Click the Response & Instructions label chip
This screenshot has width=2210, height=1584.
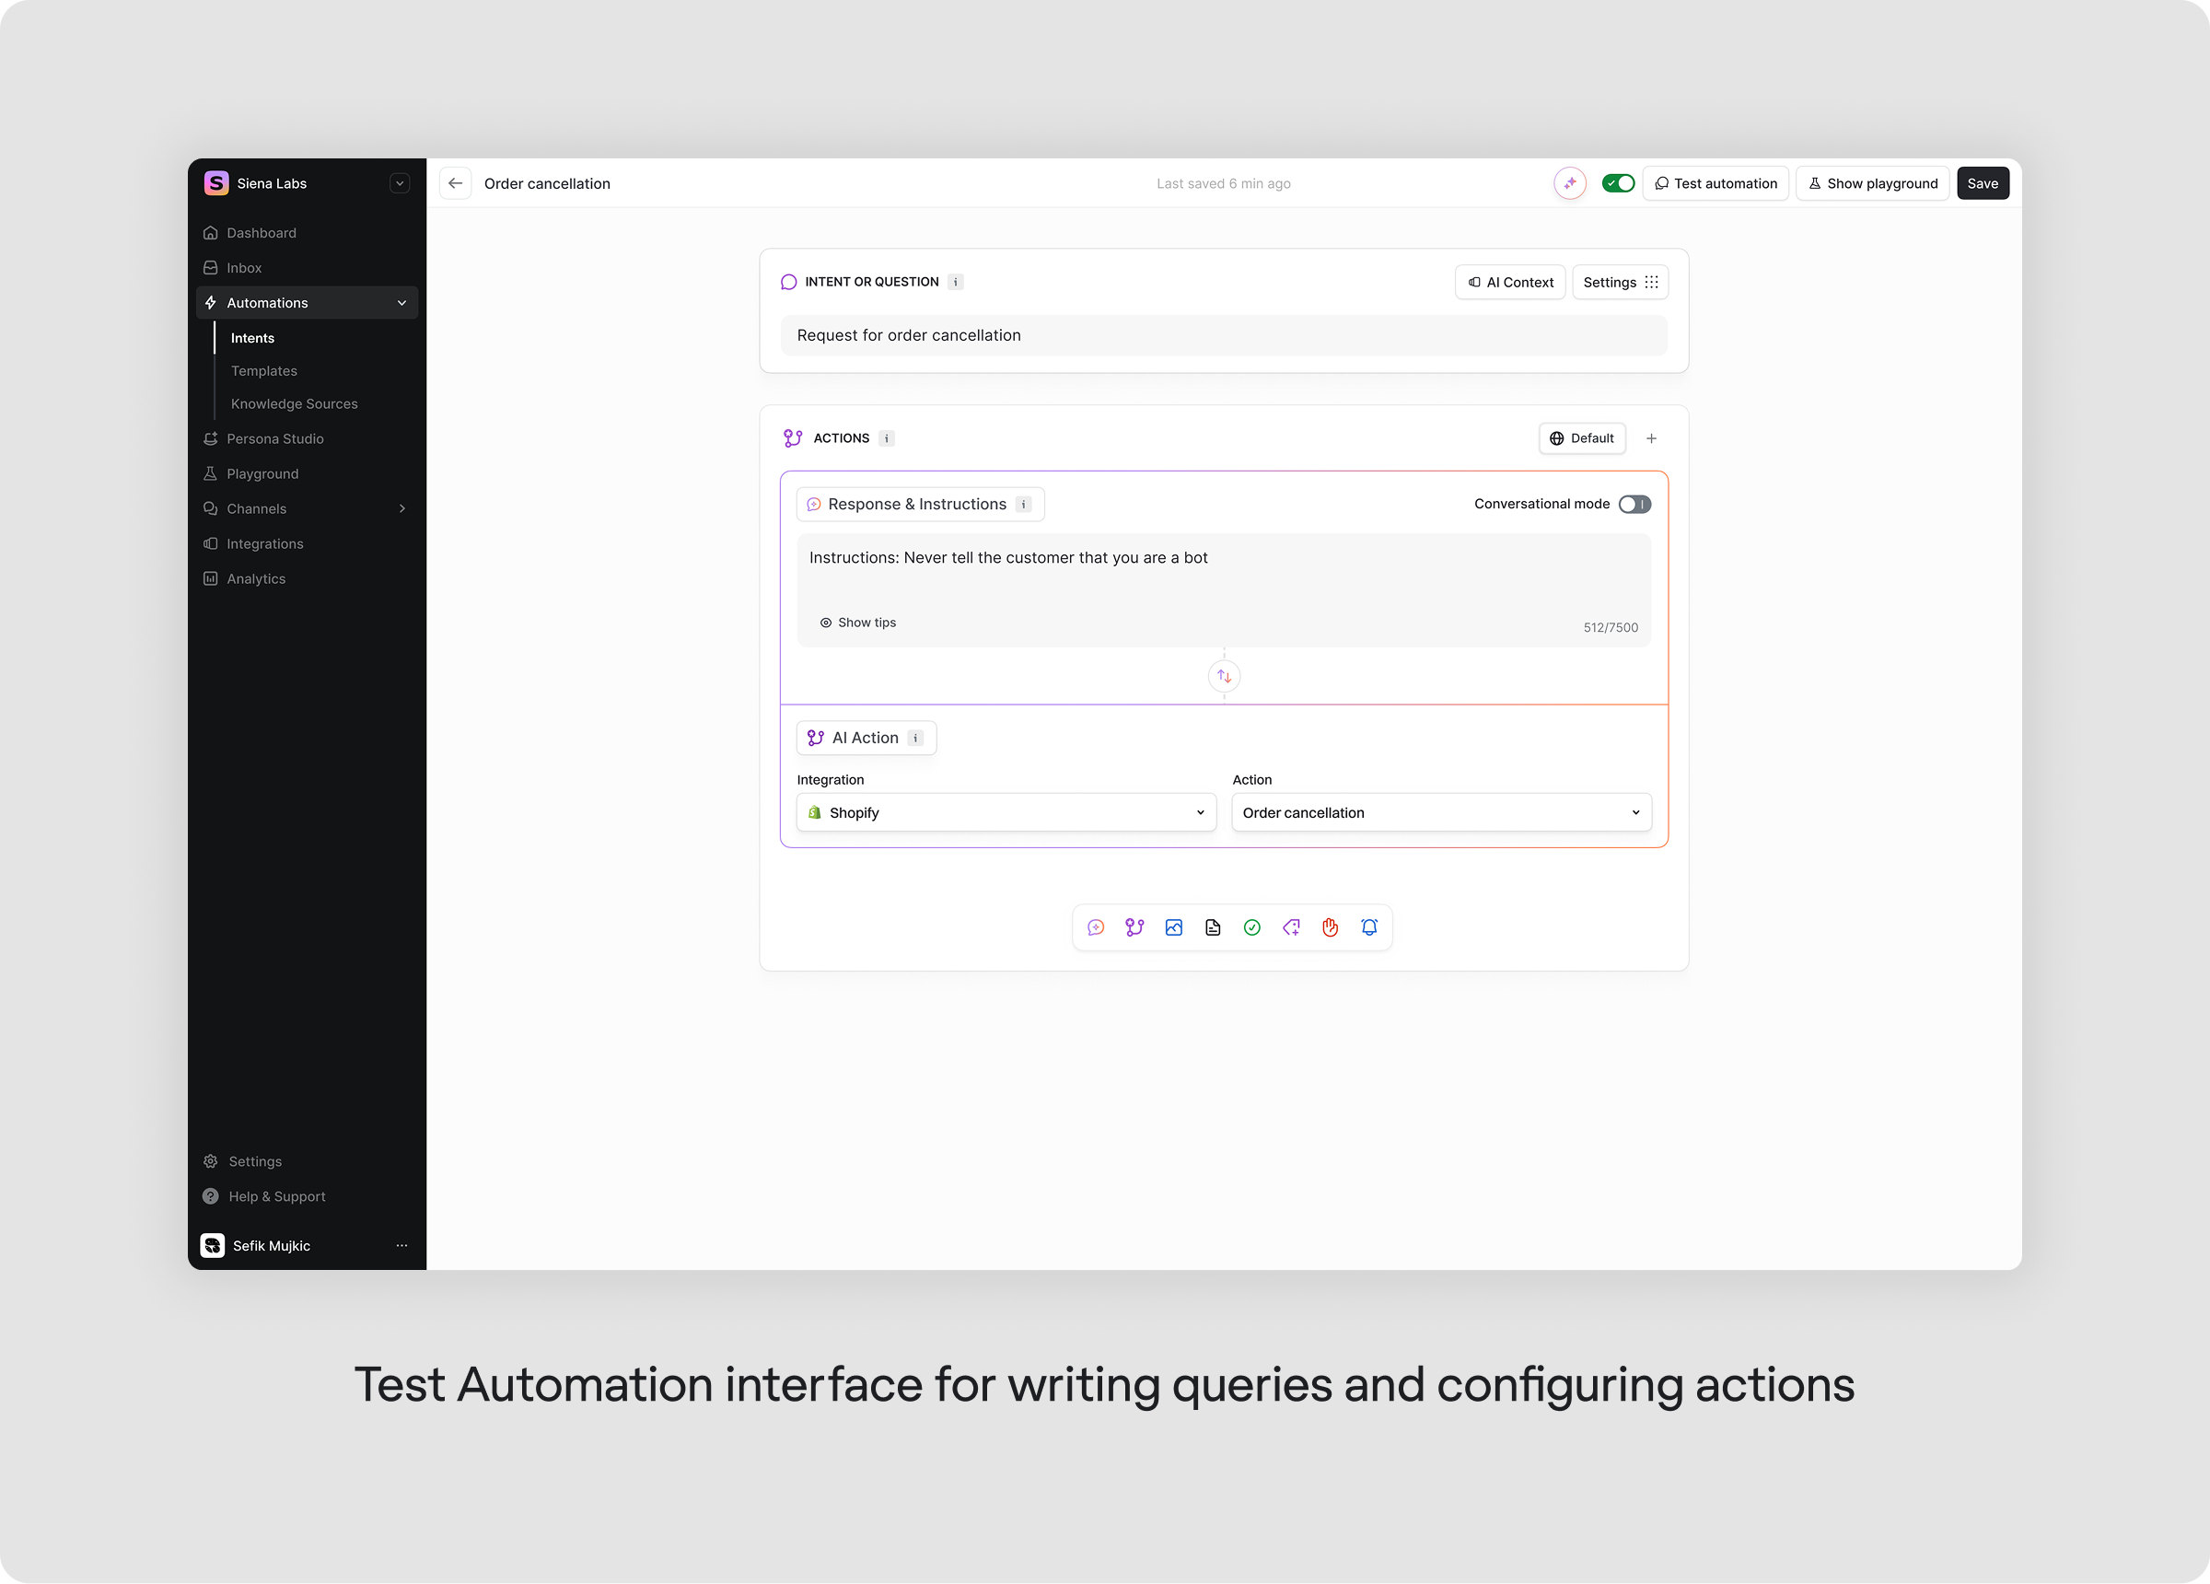point(920,504)
